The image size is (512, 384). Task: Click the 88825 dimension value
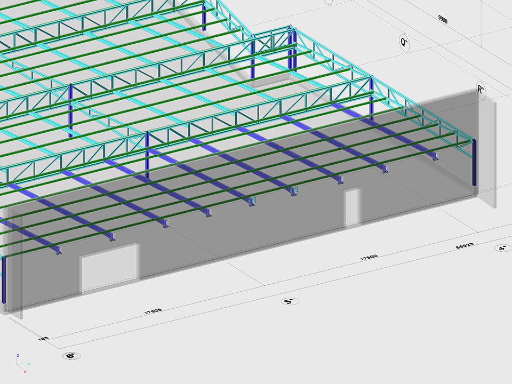(465, 245)
